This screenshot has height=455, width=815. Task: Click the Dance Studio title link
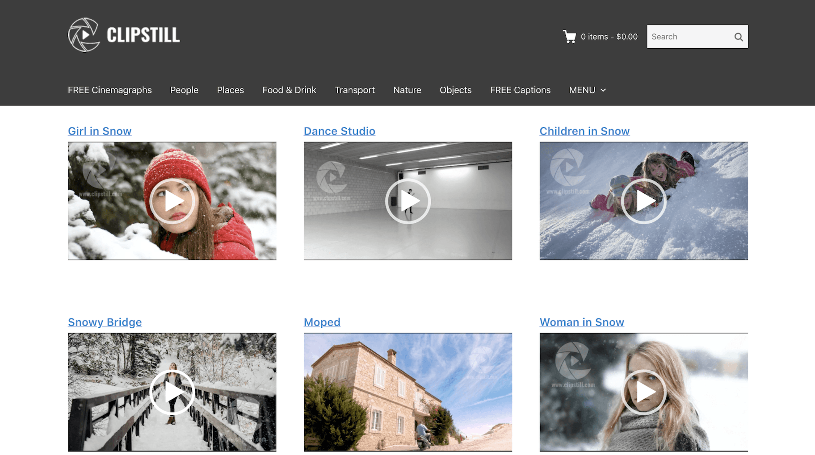coord(340,131)
